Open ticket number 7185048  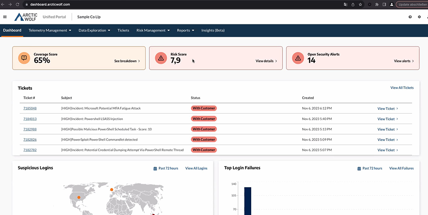coord(30,109)
